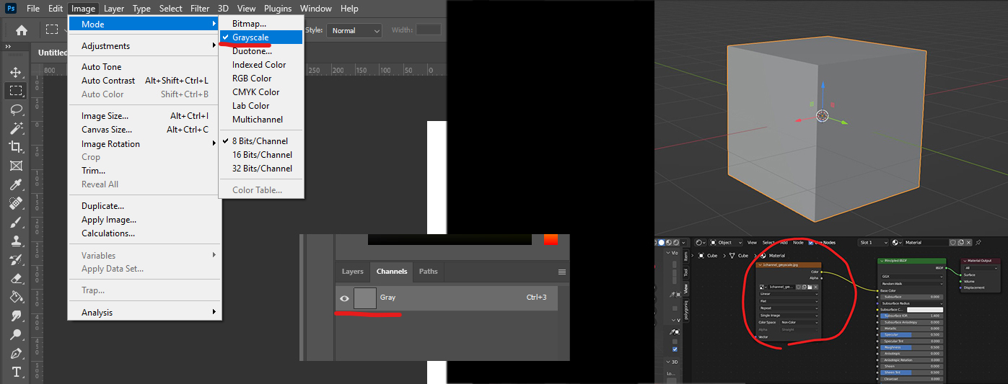The image size is (1008, 384).
Task: Select the History Brush tool
Action: pos(15,259)
